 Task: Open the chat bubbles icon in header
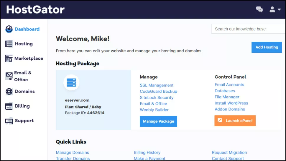[x=259, y=9]
